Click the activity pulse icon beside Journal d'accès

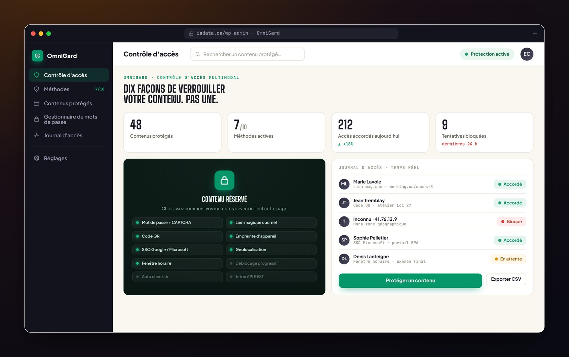pyautogui.click(x=36, y=135)
